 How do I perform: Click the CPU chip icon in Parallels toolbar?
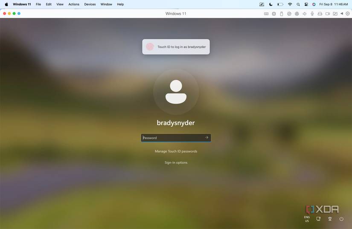(x=274, y=14)
